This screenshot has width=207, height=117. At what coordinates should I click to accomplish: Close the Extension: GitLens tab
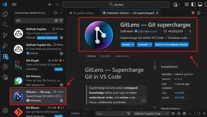(x=157, y=13)
